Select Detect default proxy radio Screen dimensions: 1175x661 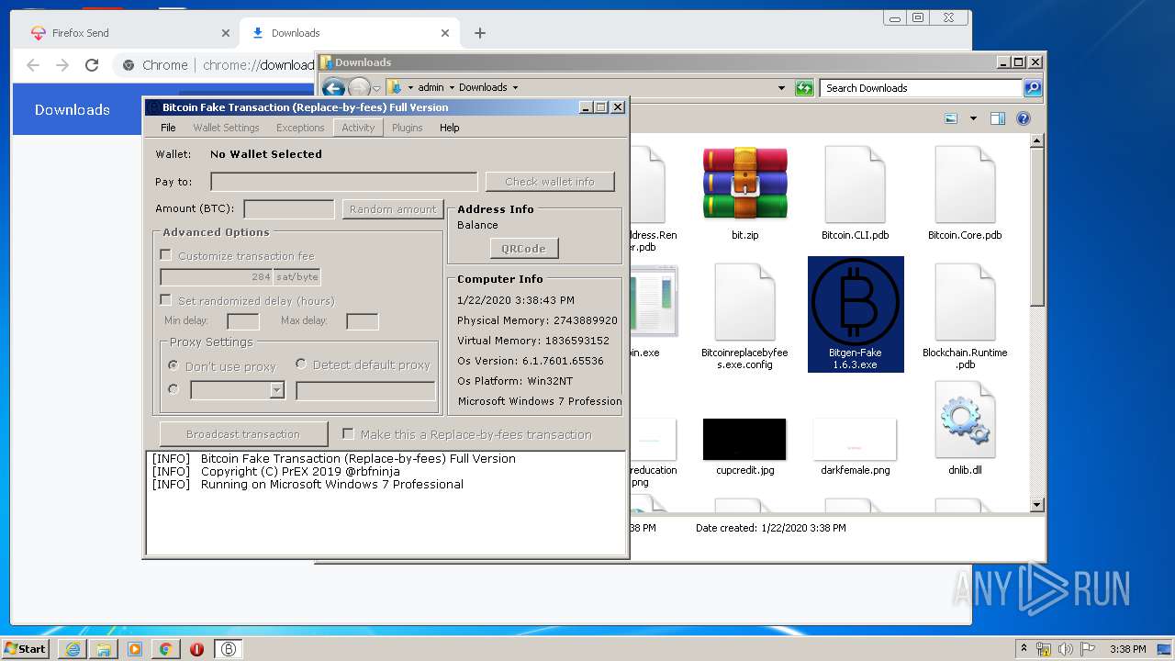(x=300, y=364)
